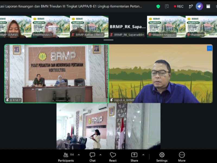Select the Purnama participant thumbnail

click(201, 27)
